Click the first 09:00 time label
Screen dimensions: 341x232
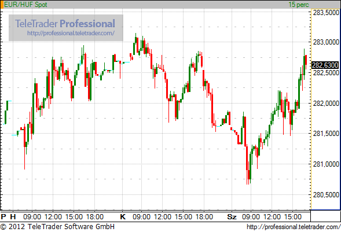point(32,216)
